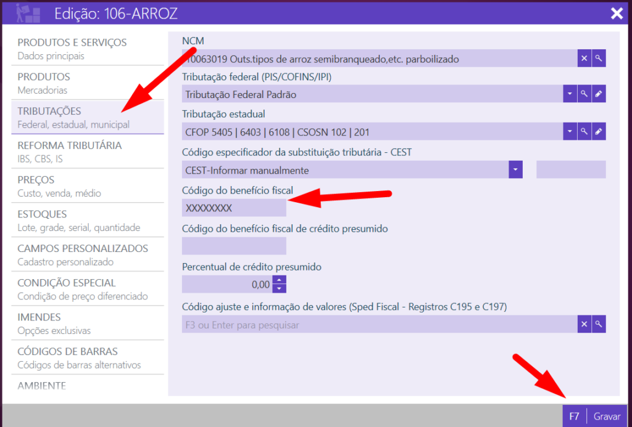Clear the NCM field with X icon

(x=584, y=59)
